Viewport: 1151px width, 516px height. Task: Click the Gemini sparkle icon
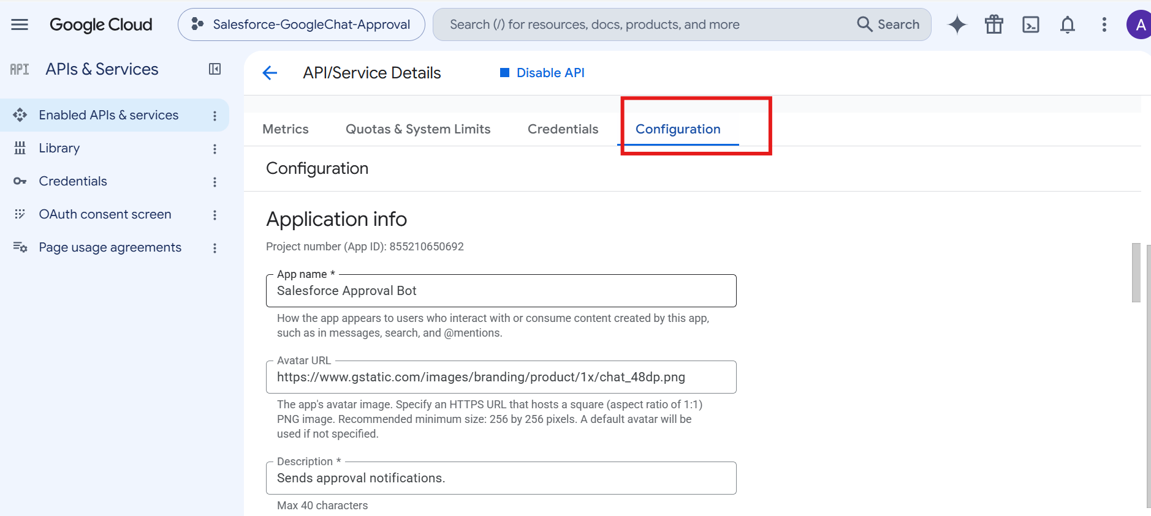(957, 24)
